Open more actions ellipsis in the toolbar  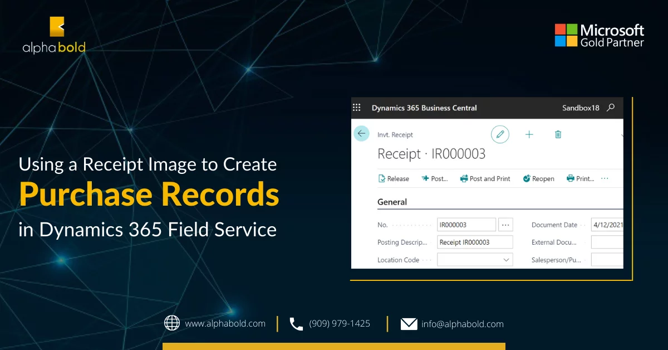pos(605,179)
